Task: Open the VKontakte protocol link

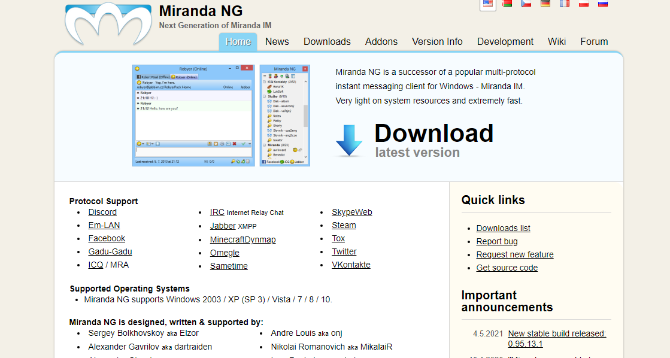Action: (x=351, y=265)
